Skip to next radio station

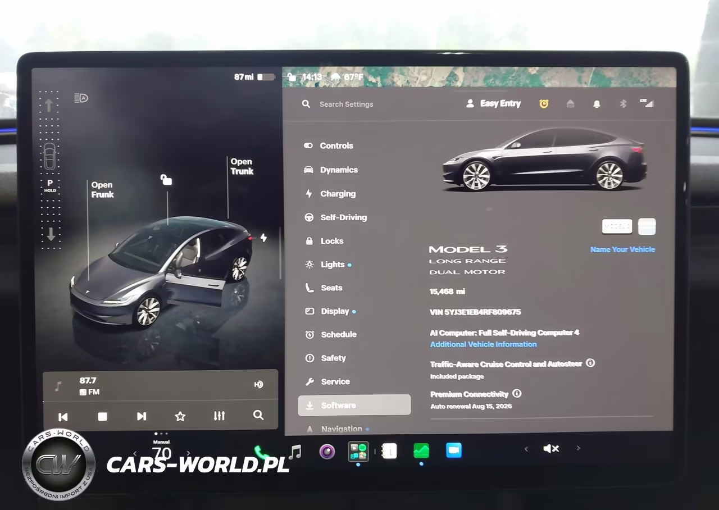(142, 416)
